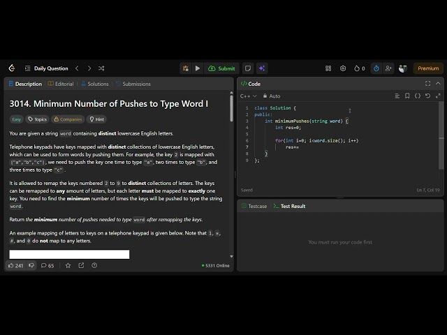
Task: Star this problem as favorite
Action: [x=68, y=265]
